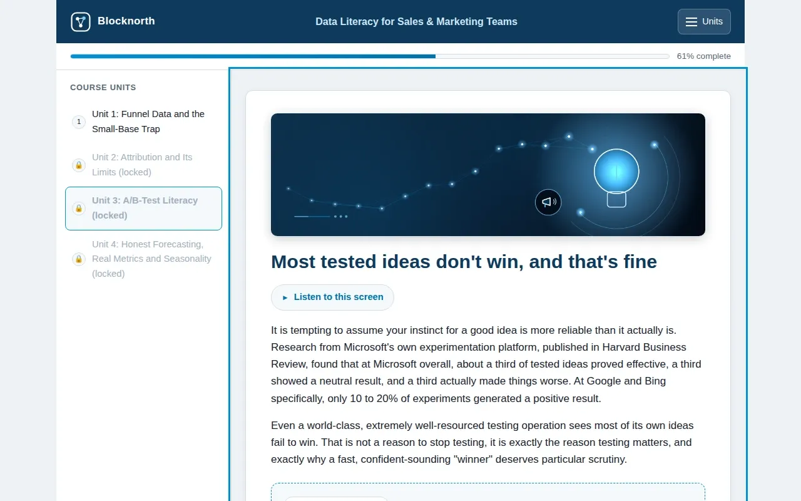Screen dimensions: 801x501
Task: Click the Blocknorth brand name
Action: [x=126, y=21]
